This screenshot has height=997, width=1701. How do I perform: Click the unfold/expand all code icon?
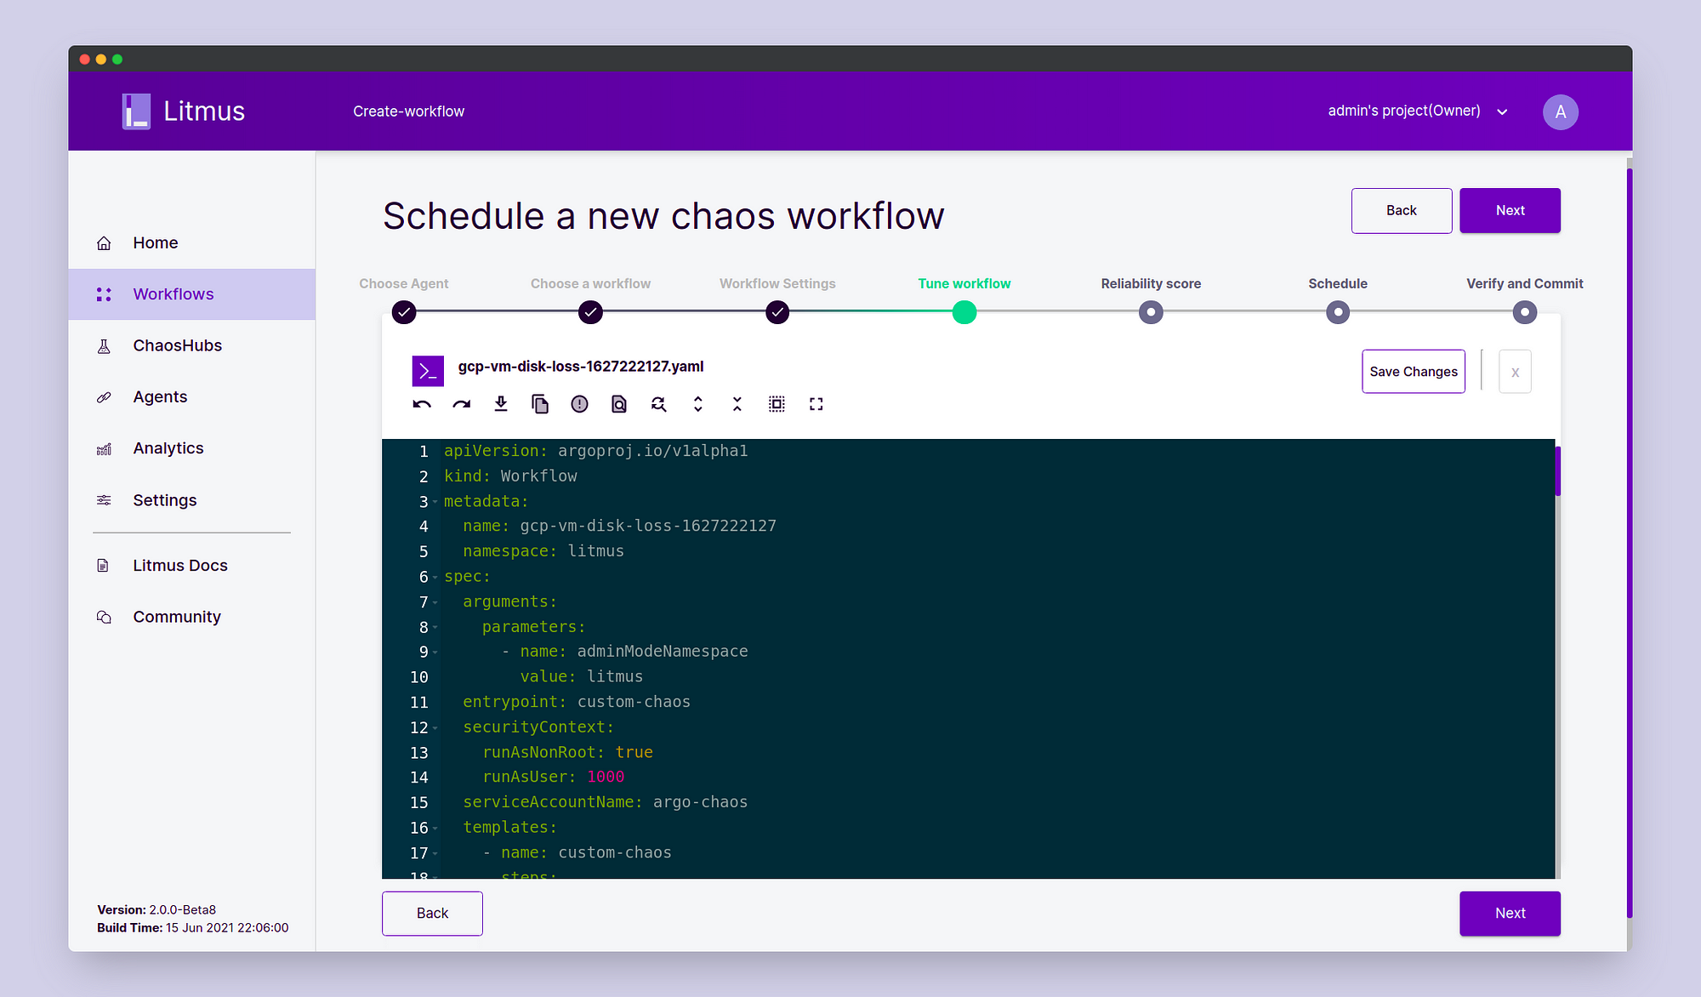point(698,404)
